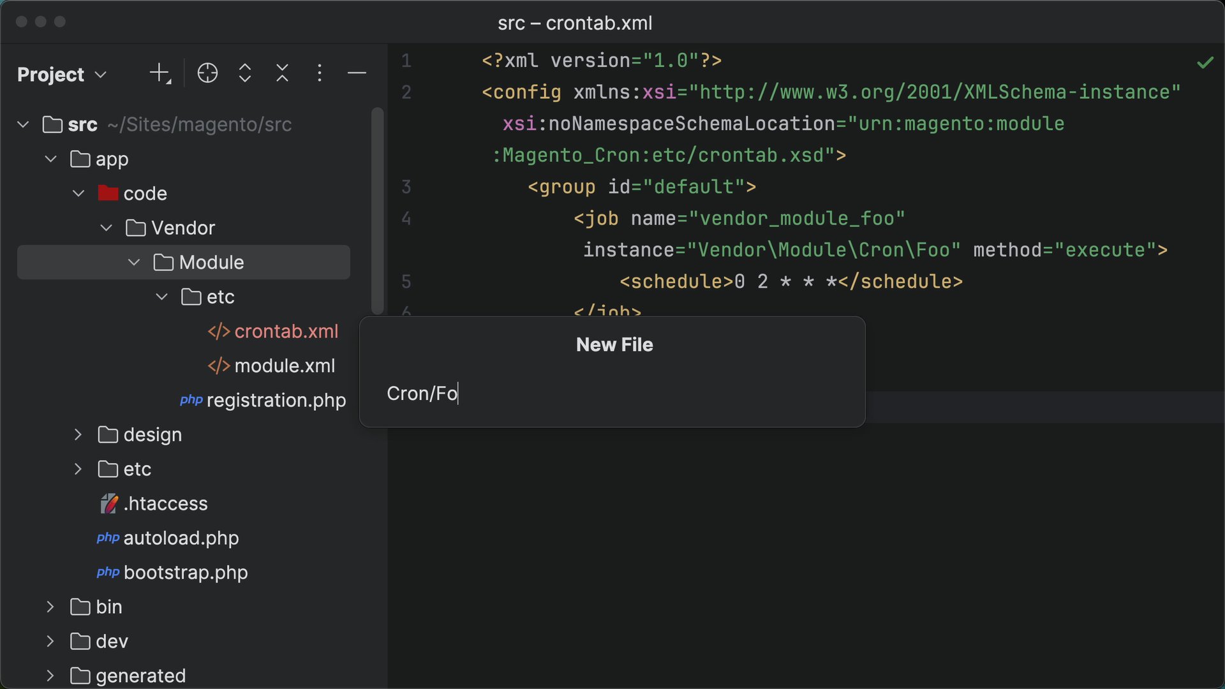Click the Project panel title
1225x689 pixels.
coord(50,75)
